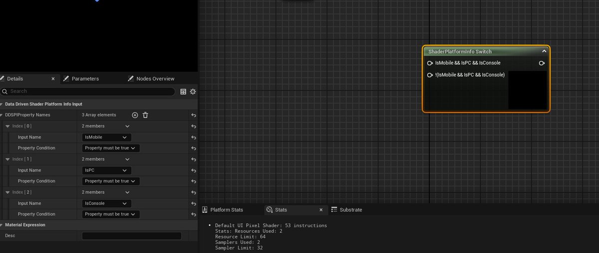This screenshot has height=253, width=599.
Task: Open Details panel settings gear
Action: (193, 92)
